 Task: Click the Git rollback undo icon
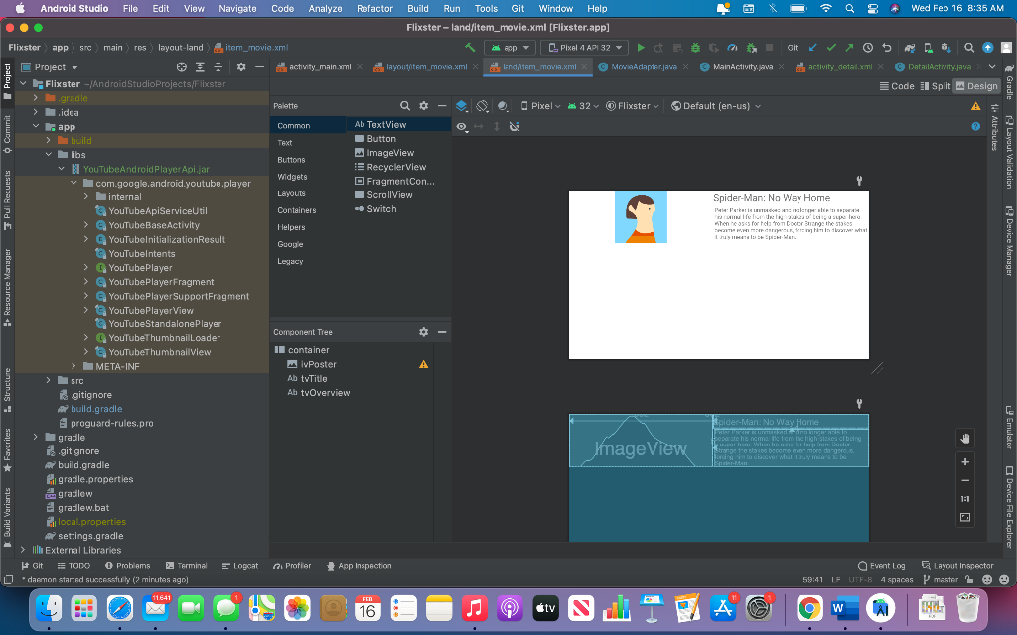(x=886, y=48)
